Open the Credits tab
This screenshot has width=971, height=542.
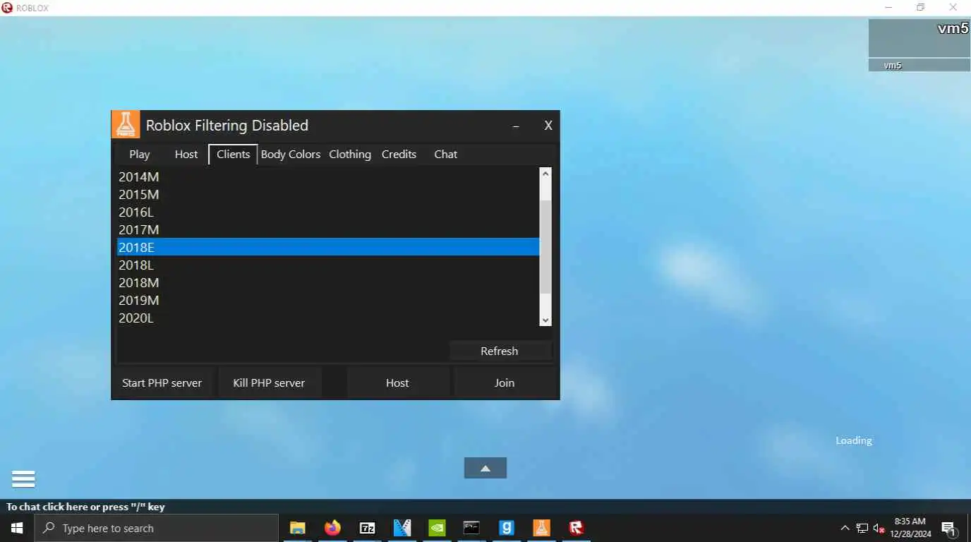pos(399,154)
